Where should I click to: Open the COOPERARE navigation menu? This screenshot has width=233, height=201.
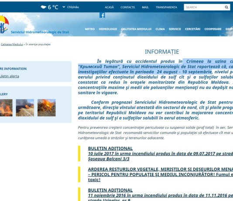[x=213, y=29]
